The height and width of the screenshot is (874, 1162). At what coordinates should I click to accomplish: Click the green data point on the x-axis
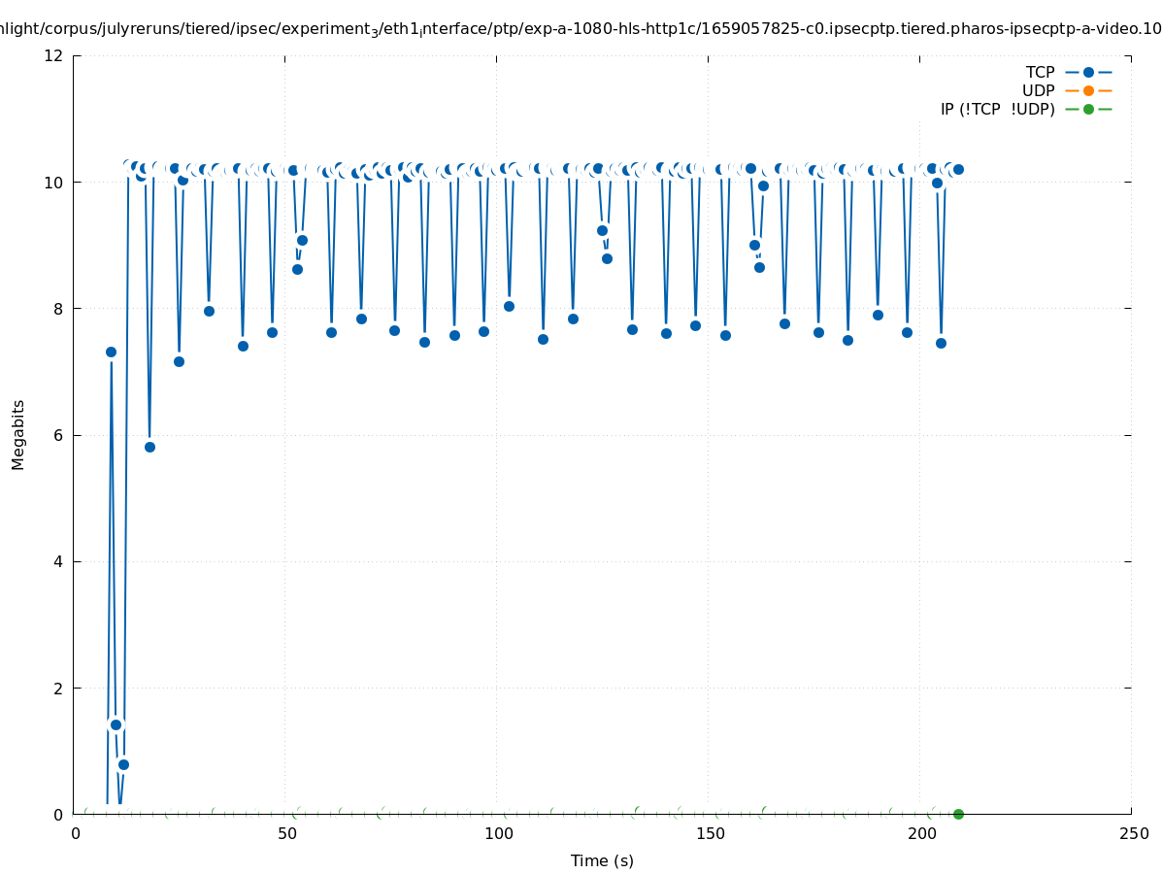point(958,814)
